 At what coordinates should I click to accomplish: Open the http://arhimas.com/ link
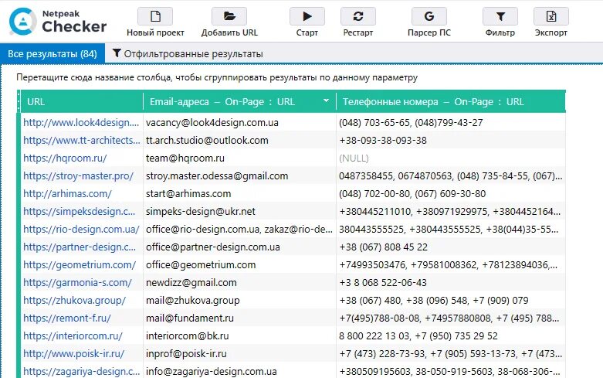click(67, 193)
